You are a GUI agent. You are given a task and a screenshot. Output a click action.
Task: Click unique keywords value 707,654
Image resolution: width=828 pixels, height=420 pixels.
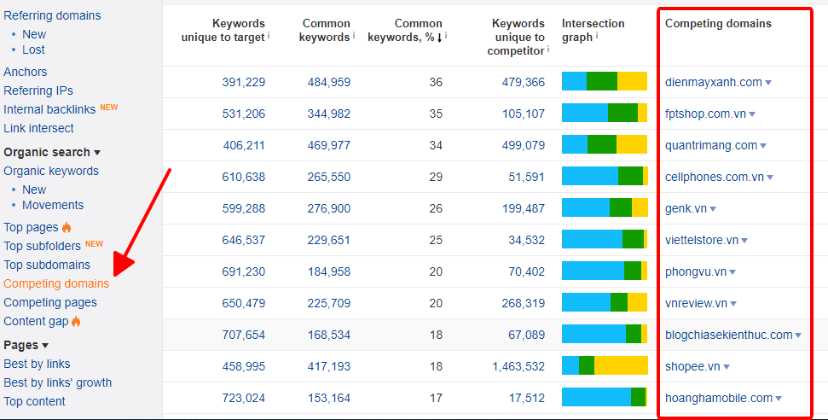click(243, 335)
